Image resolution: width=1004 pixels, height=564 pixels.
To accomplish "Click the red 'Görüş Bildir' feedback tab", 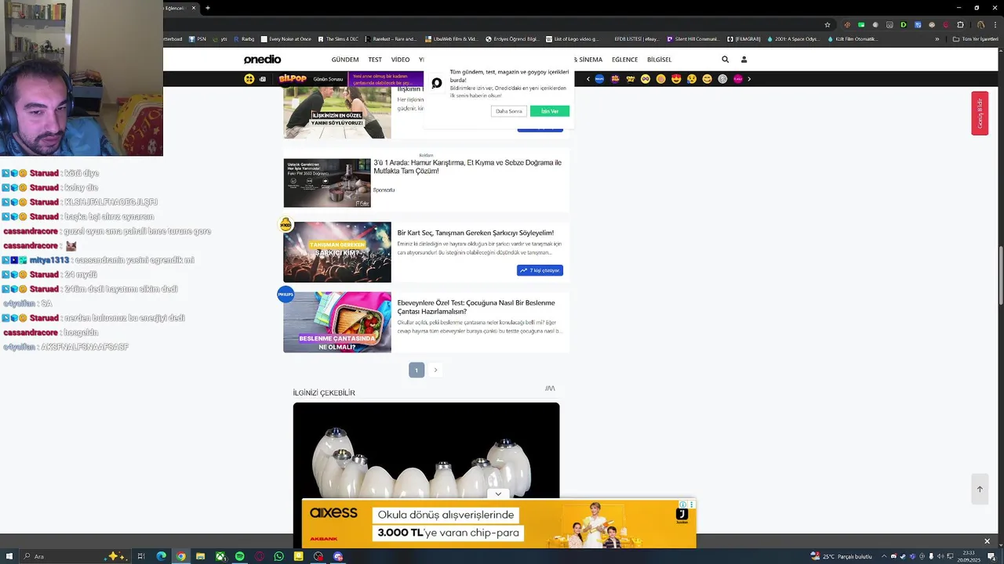I will click(980, 114).
